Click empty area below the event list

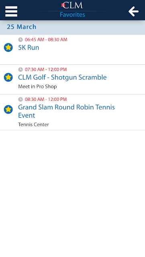tap(72, 194)
